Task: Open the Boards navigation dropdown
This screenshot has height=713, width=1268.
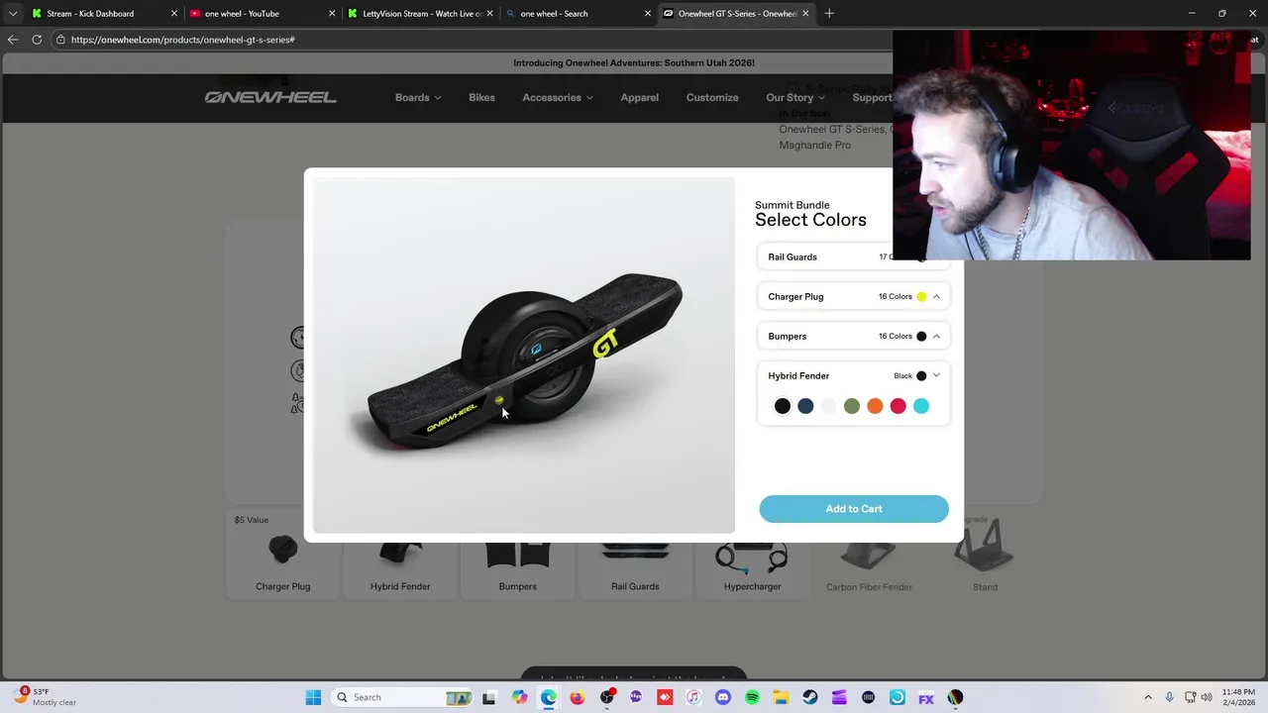Action: pos(418,97)
